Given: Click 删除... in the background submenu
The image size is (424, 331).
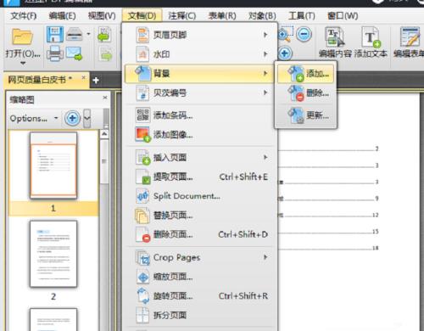Looking at the screenshot, I should pos(306,93).
